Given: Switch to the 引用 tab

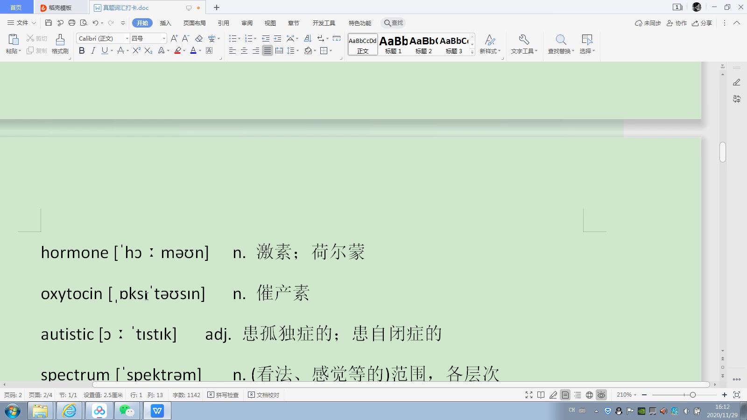Looking at the screenshot, I should pyautogui.click(x=224, y=23).
